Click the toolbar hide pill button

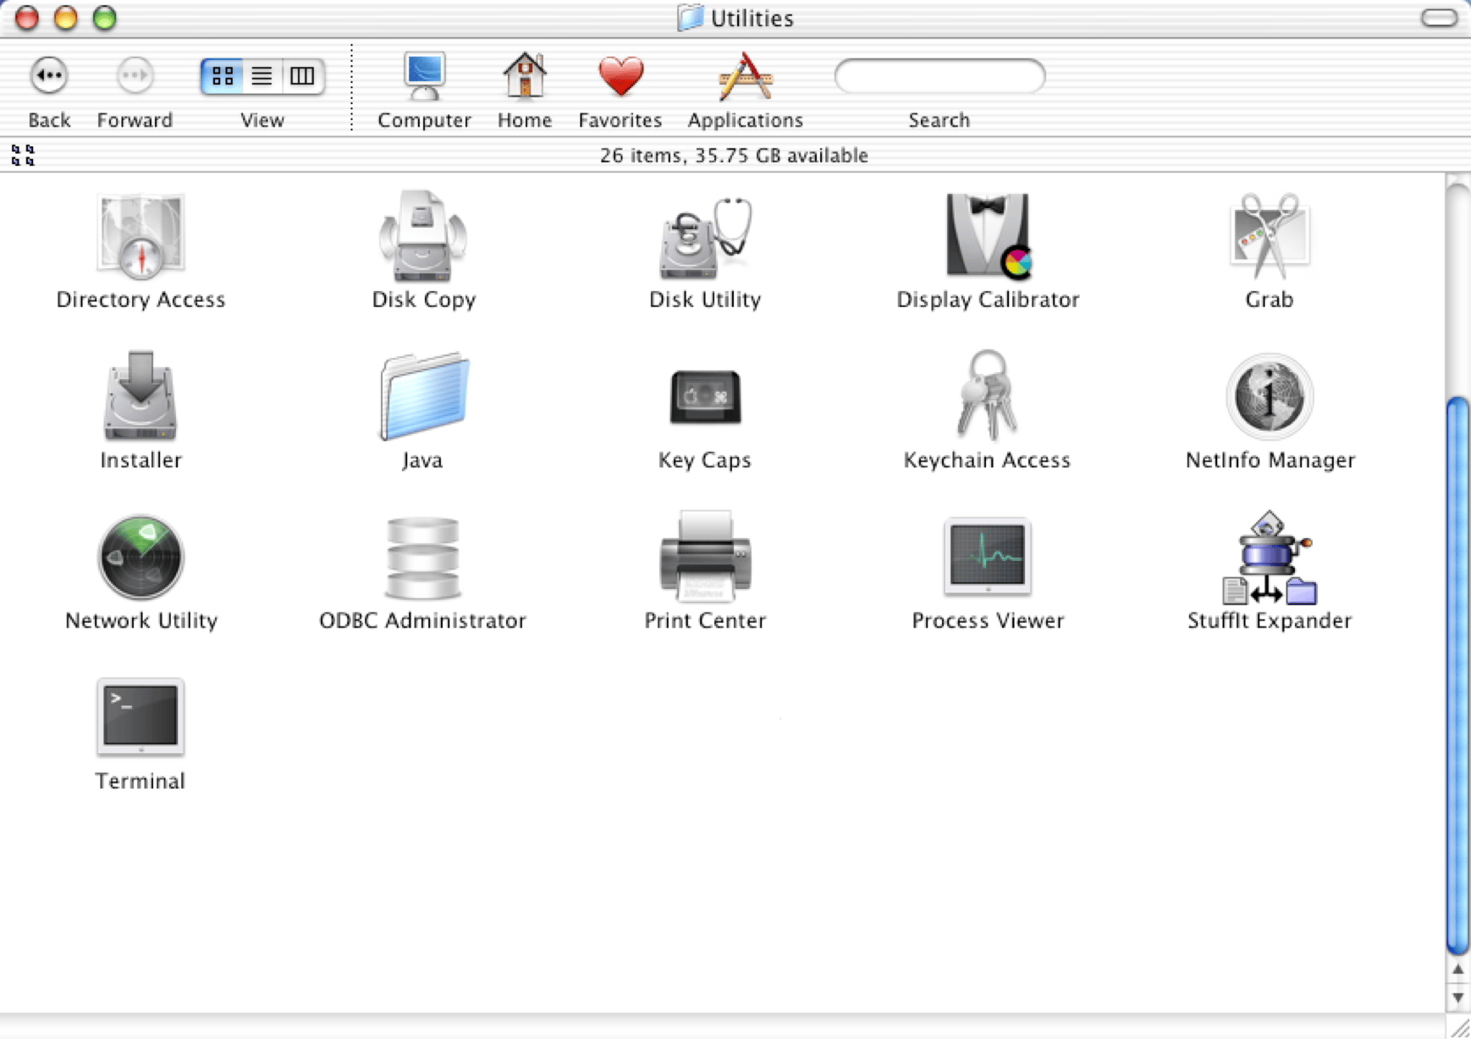pos(1438,18)
